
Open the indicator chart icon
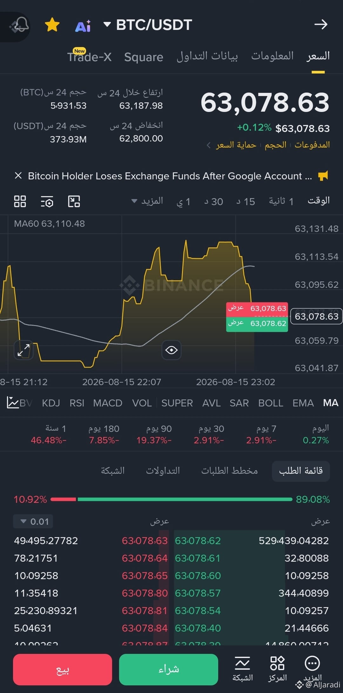13,403
